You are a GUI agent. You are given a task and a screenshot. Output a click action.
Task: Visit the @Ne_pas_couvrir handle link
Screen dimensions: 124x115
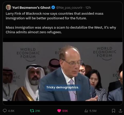[69, 8]
